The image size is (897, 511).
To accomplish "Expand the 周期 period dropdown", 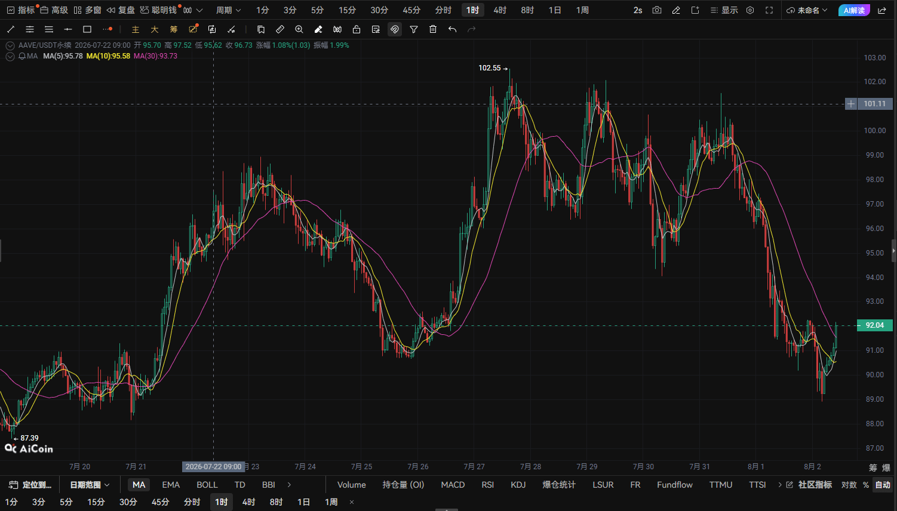I will [x=228, y=10].
